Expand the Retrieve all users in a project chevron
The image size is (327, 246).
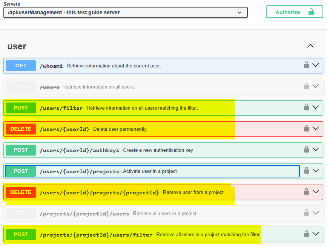tap(316, 212)
